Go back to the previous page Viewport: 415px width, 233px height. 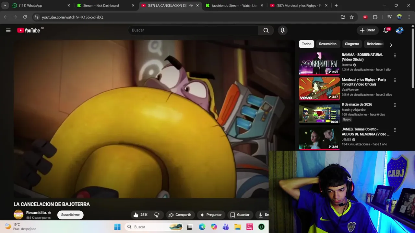coord(6,17)
